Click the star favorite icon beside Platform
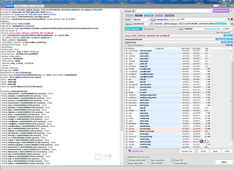Image resolution: width=234 pixels, height=170 pixels. (x=152, y=23)
